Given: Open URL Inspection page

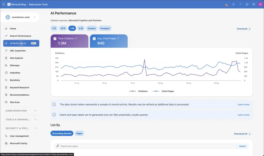Looking at the screenshot, I should point(18,51).
